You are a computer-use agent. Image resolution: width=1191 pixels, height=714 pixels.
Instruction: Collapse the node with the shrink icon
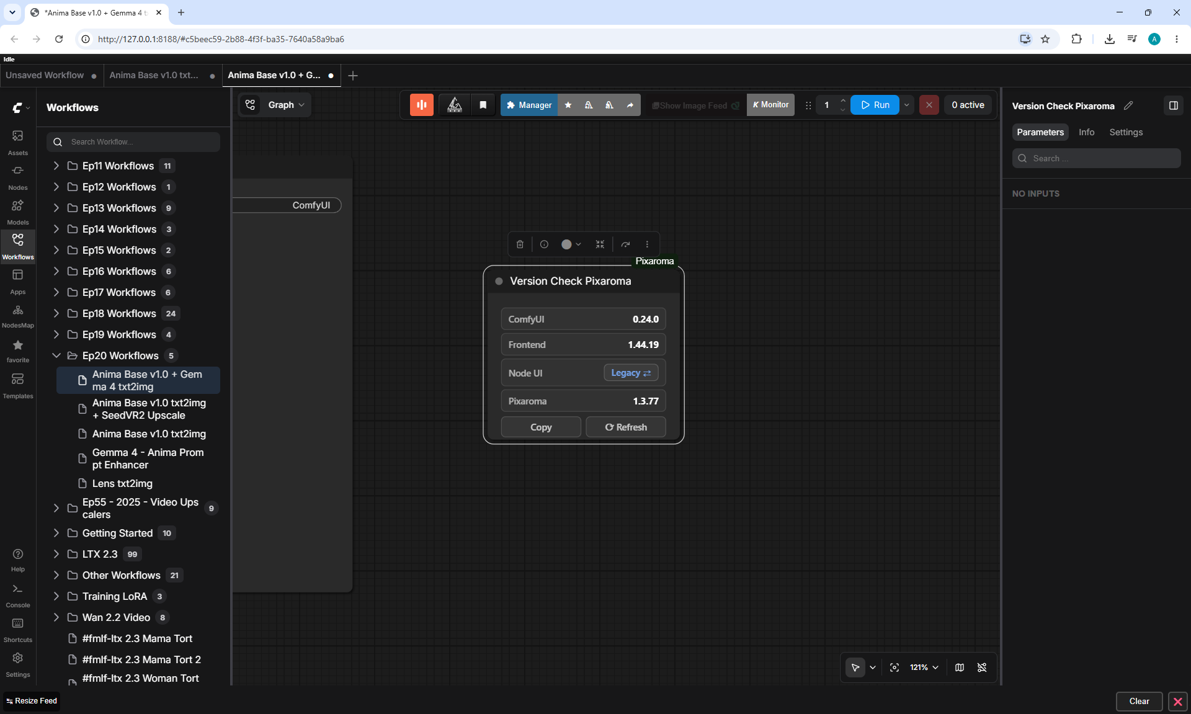pyautogui.click(x=600, y=244)
